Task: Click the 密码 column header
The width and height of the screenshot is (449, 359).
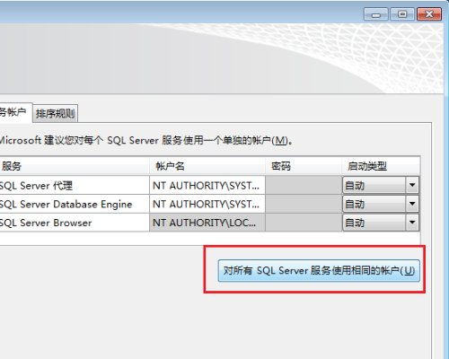Action: 304,166
